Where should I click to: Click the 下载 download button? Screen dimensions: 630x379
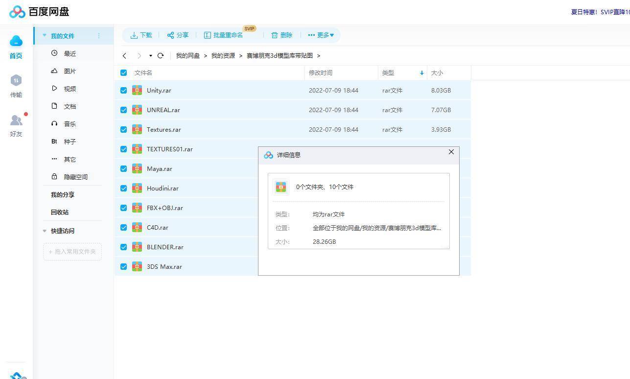[141, 35]
